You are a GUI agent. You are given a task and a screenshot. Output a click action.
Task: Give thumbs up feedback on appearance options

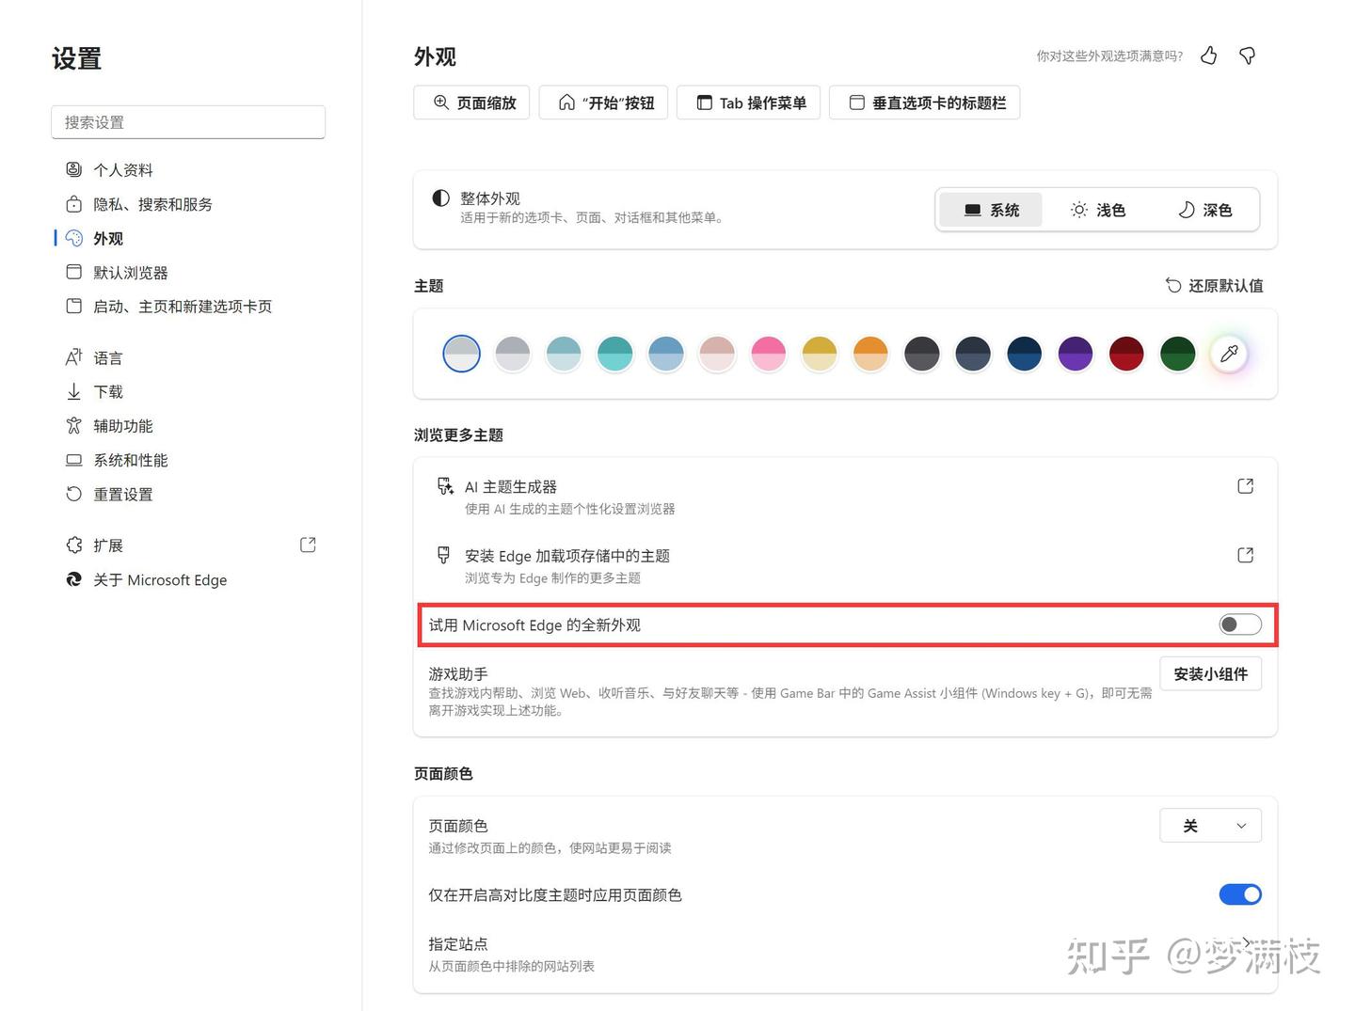1208,55
